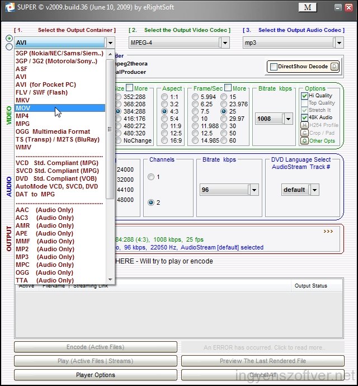Select ASF container option
This screenshot has height=386, width=358.
click(60, 69)
